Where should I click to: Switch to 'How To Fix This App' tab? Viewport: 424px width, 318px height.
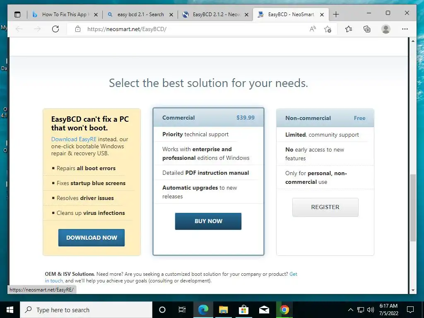(x=64, y=14)
